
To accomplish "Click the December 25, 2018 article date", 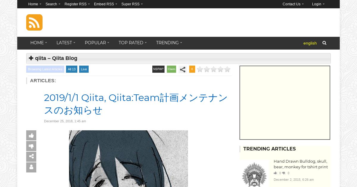I will coord(65,121).
